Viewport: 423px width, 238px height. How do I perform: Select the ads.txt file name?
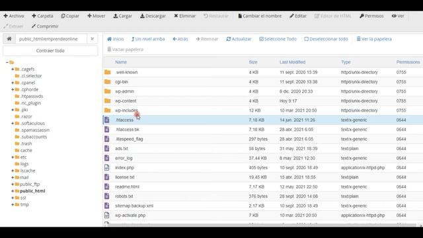pos(122,149)
